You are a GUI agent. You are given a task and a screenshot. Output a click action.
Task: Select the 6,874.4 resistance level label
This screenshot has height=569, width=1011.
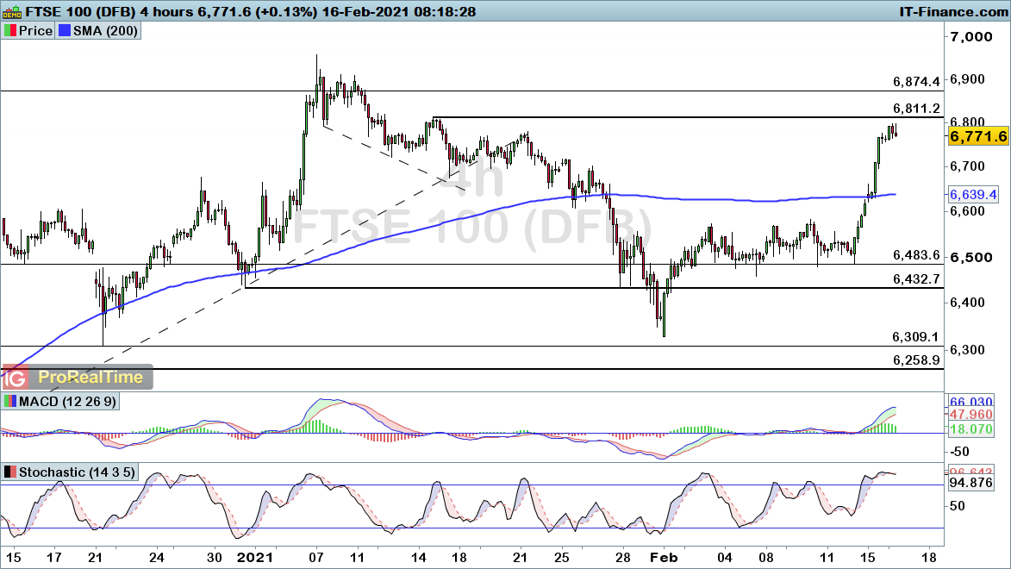pyautogui.click(x=916, y=81)
